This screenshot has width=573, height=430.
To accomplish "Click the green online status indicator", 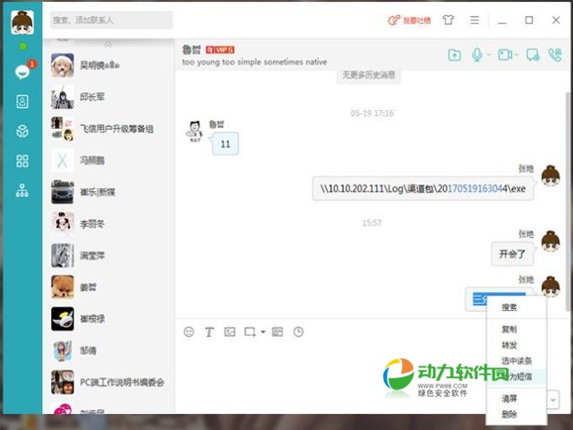I will point(22,46).
